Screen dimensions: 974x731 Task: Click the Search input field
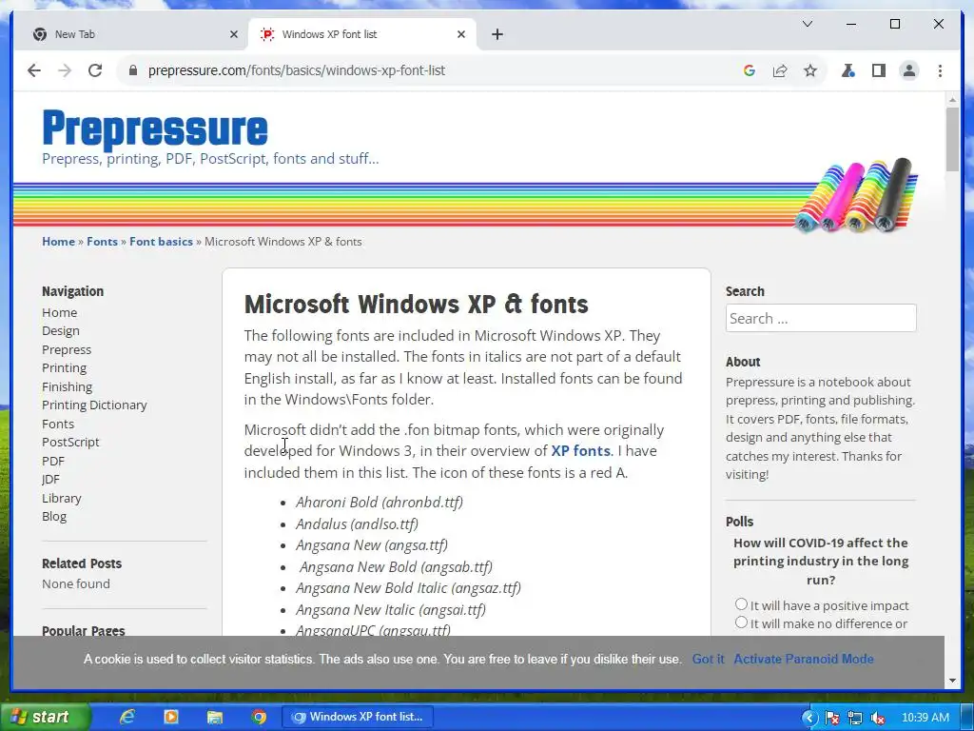click(x=821, y=318)
